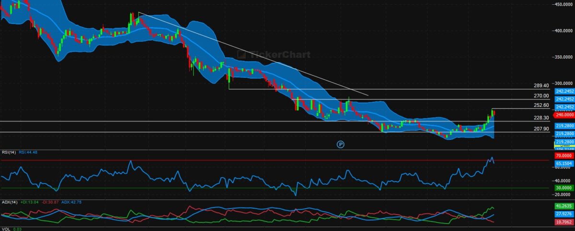Click the green 41.2635 +DI value tag
575x231 pixels.
564,206
